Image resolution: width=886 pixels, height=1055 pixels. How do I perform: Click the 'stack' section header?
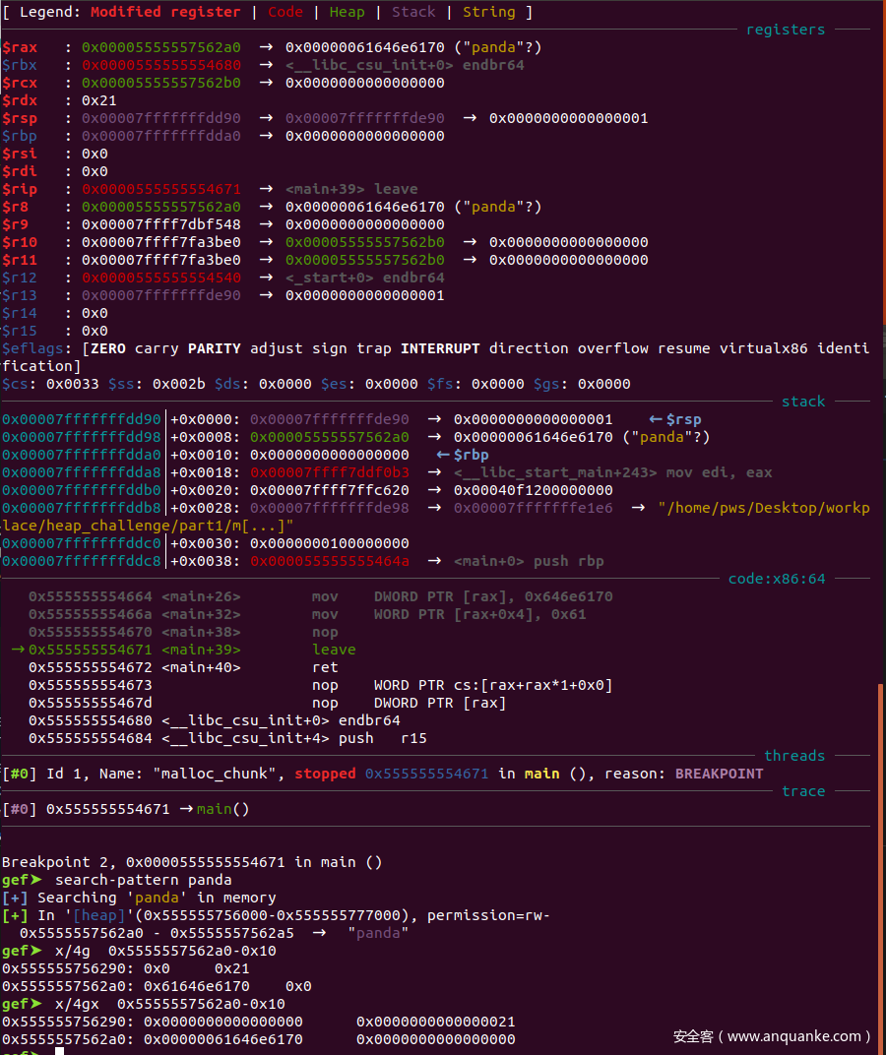click(x=802, y=402)
